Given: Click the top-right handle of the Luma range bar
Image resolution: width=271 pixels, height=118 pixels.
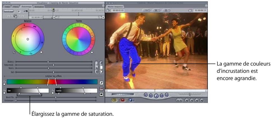Looking at the screenshot, I should pos(83,88).
